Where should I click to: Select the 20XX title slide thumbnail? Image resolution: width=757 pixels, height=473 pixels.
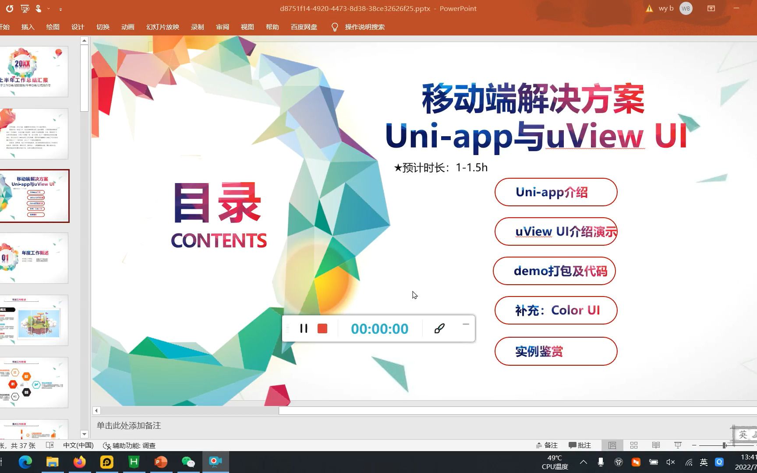pos(34,71)
